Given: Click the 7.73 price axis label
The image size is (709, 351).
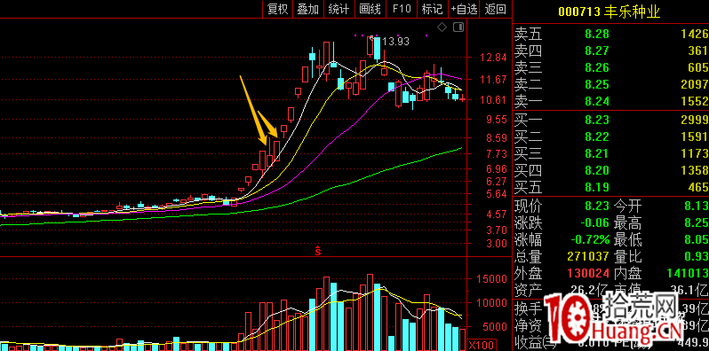Looking at the screenshot, I should (x=496, y=154).
